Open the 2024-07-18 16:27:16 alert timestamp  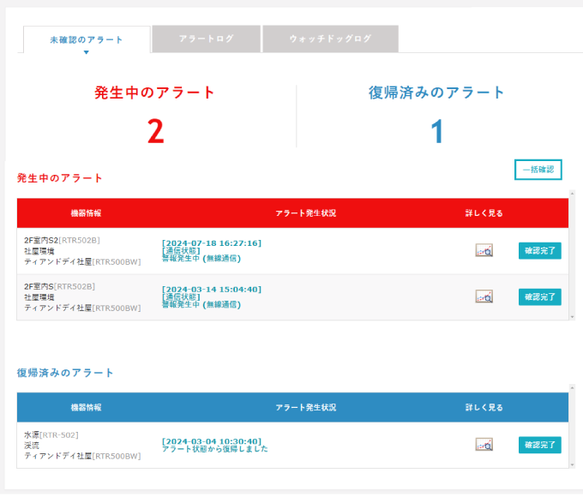pyautogui.click(x=211, y=243)
